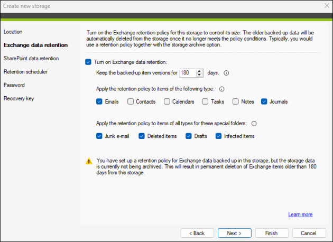Uncheck the Drafts checkbox

point(189,136)
